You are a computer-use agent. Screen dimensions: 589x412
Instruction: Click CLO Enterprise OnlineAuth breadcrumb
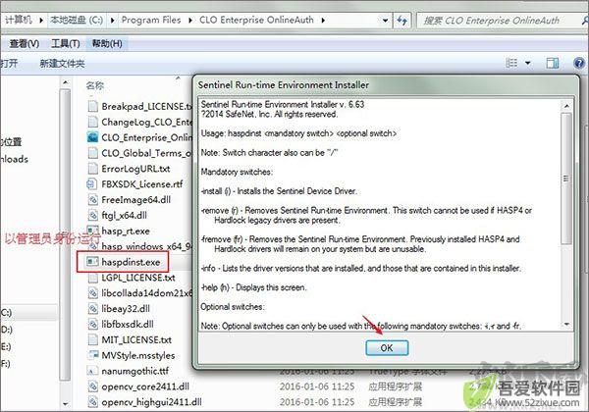256,20
